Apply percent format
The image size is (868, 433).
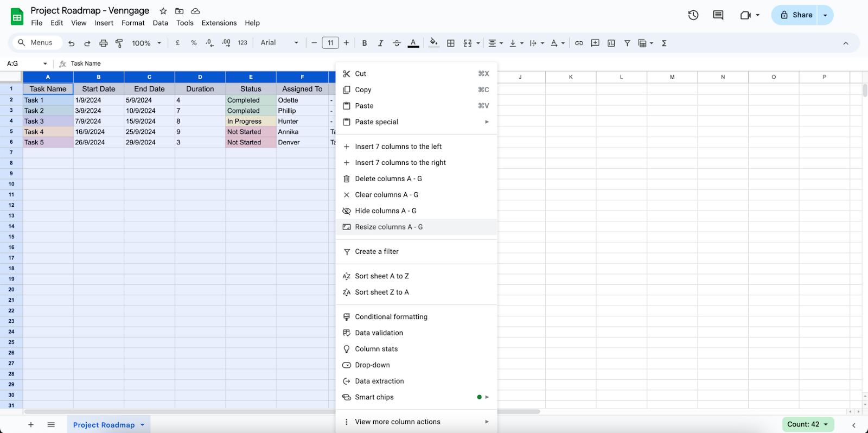pyautogui.click(x=194, y=43)
